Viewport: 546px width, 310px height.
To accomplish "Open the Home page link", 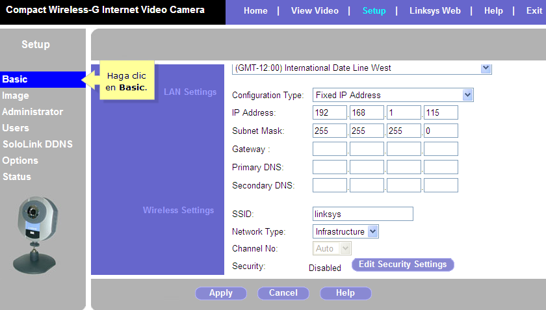I will tap(255, 11).
